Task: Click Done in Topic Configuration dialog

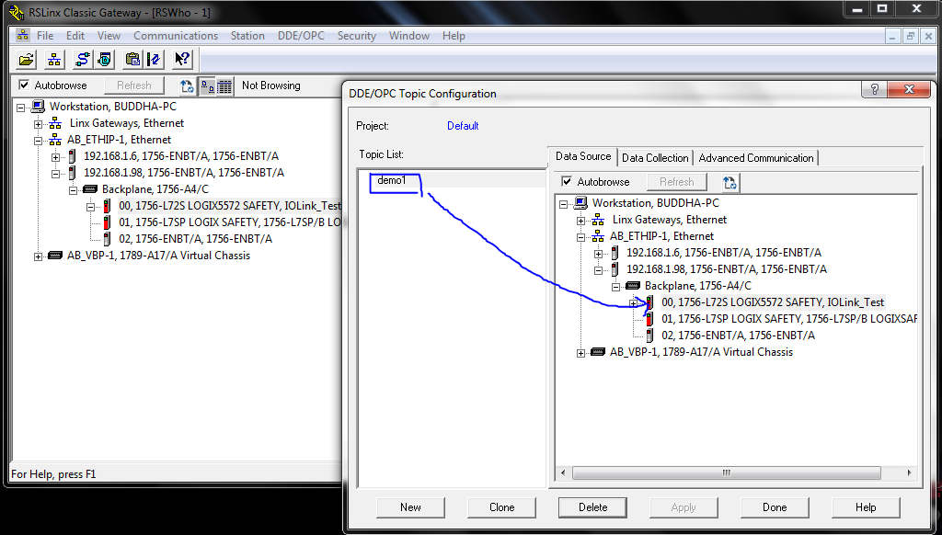Action: [x=775, y=507]
